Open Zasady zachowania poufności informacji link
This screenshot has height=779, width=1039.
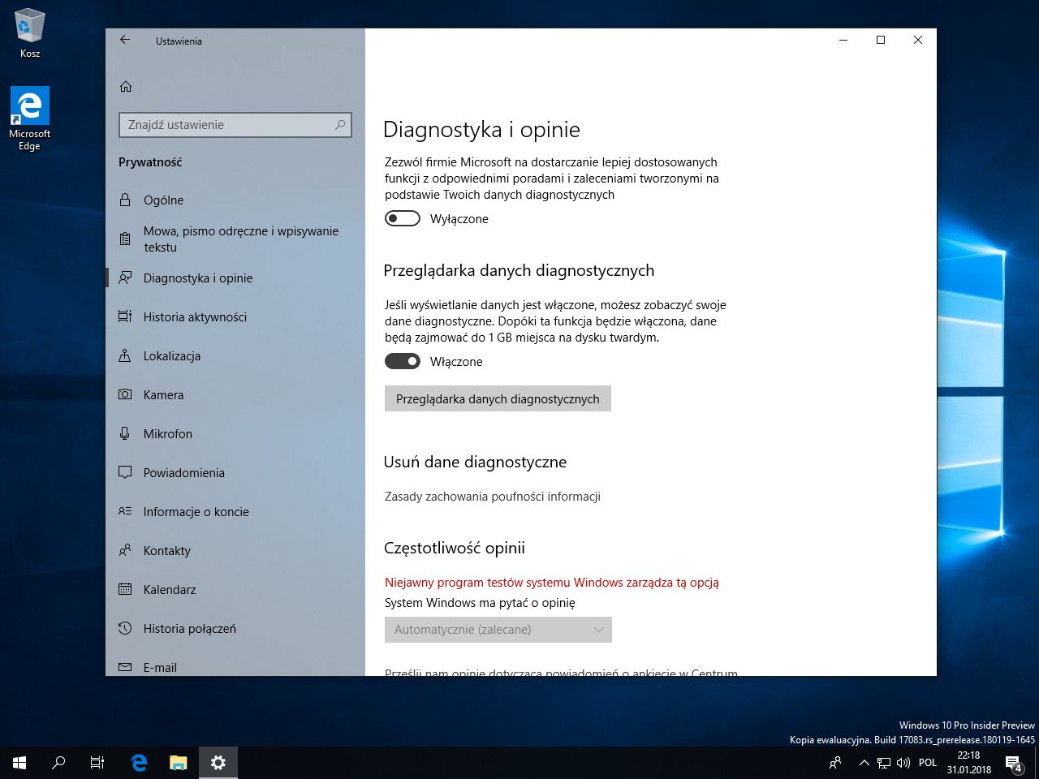click(x=493, y=497)
